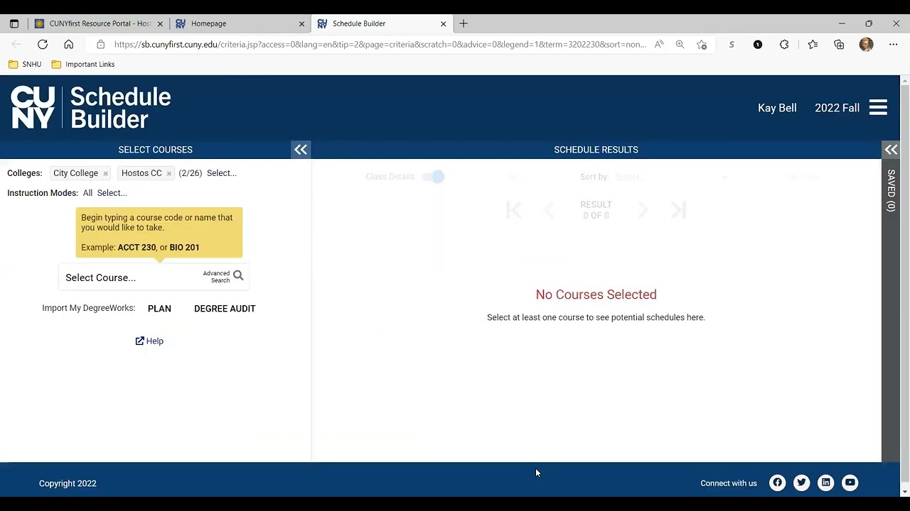Import DegreeWorks PLAN
The width and height of the screenshot is (910, 511).
(x=159, y=309)
